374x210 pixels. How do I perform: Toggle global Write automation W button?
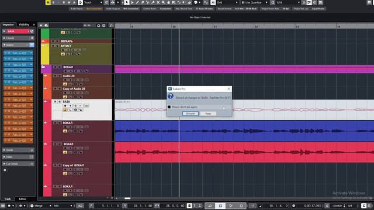coord(69,2)
